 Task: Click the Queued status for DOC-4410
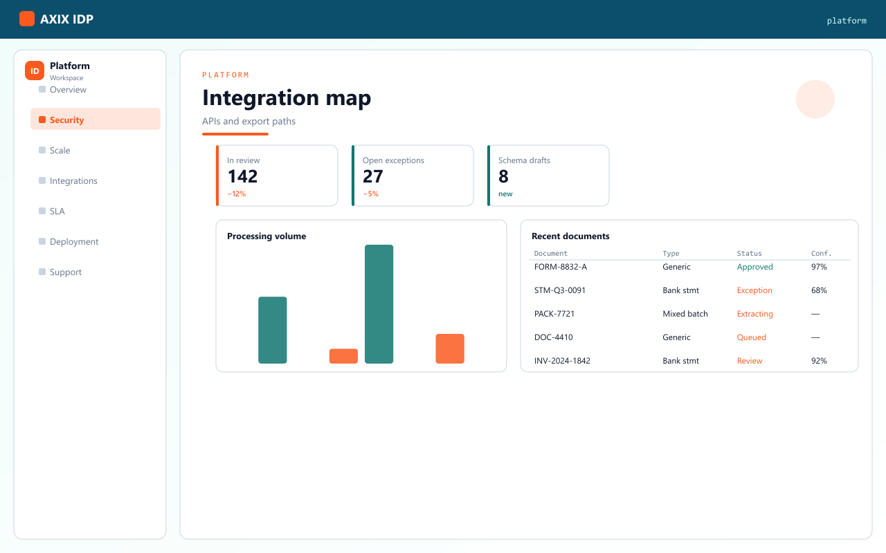pos(752,337)
